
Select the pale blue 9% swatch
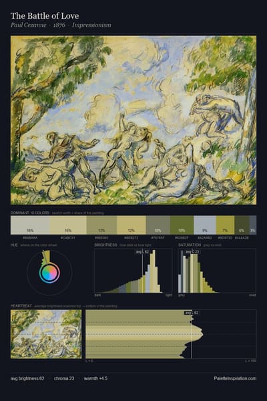click(205, 225)
